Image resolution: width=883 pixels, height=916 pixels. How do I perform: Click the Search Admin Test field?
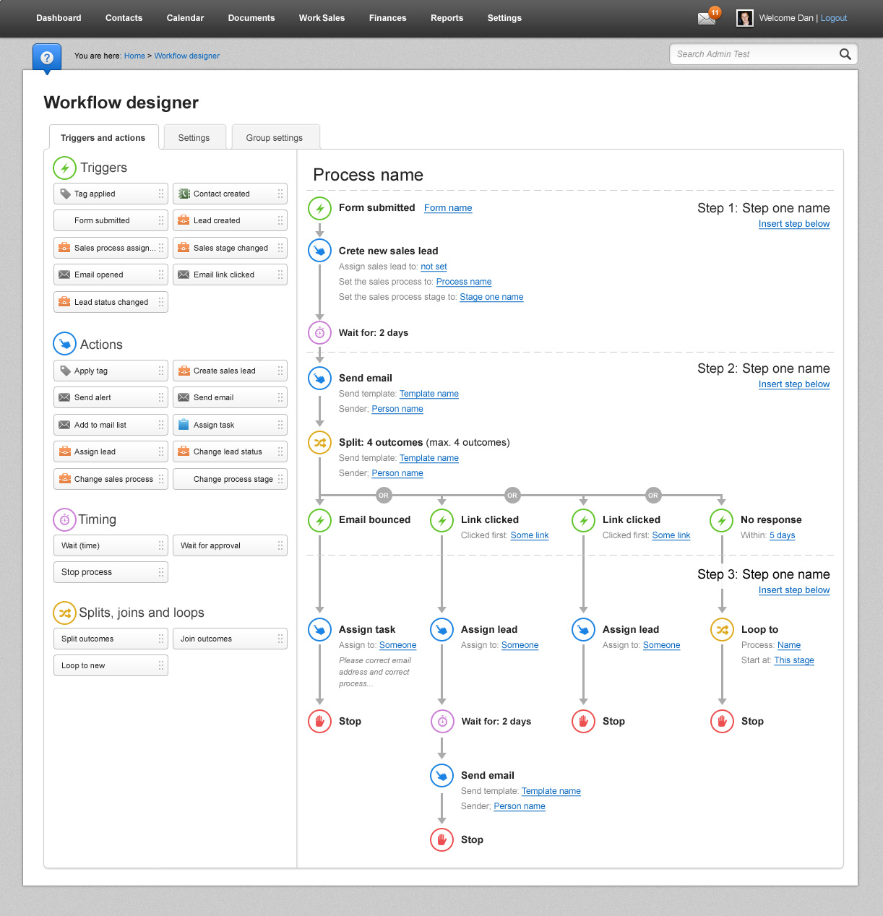click(x=751, y=54)
